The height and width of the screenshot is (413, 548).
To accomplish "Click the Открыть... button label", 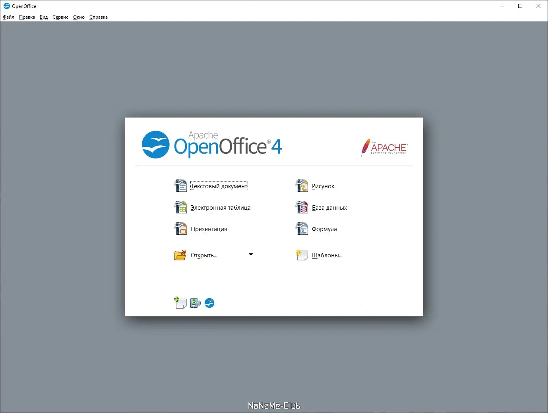I will [204, 255].
